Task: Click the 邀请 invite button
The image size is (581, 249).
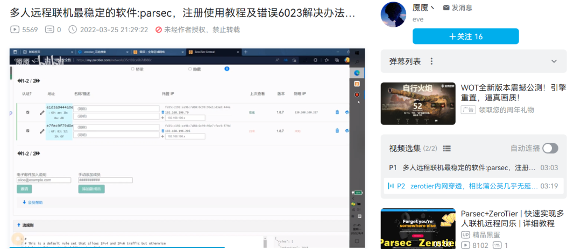Action: [24, 189]
